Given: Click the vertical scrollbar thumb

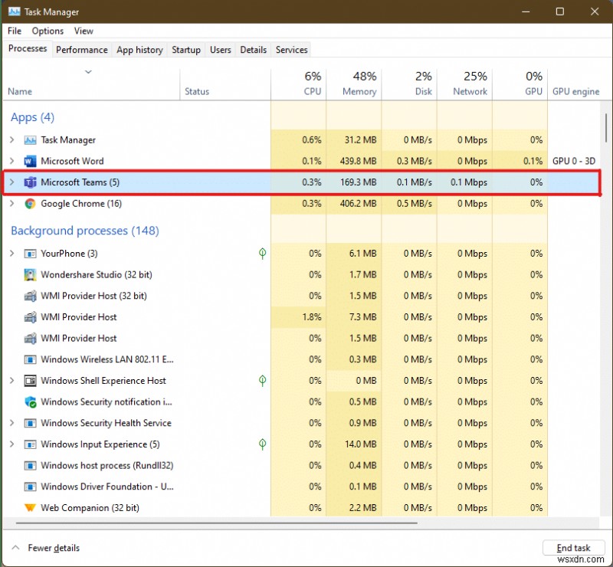Looking at the screenshot, I should 606,128.
